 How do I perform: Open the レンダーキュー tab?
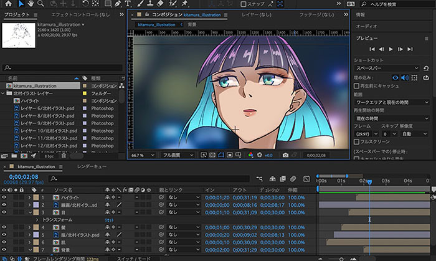(x=92, y=166)
